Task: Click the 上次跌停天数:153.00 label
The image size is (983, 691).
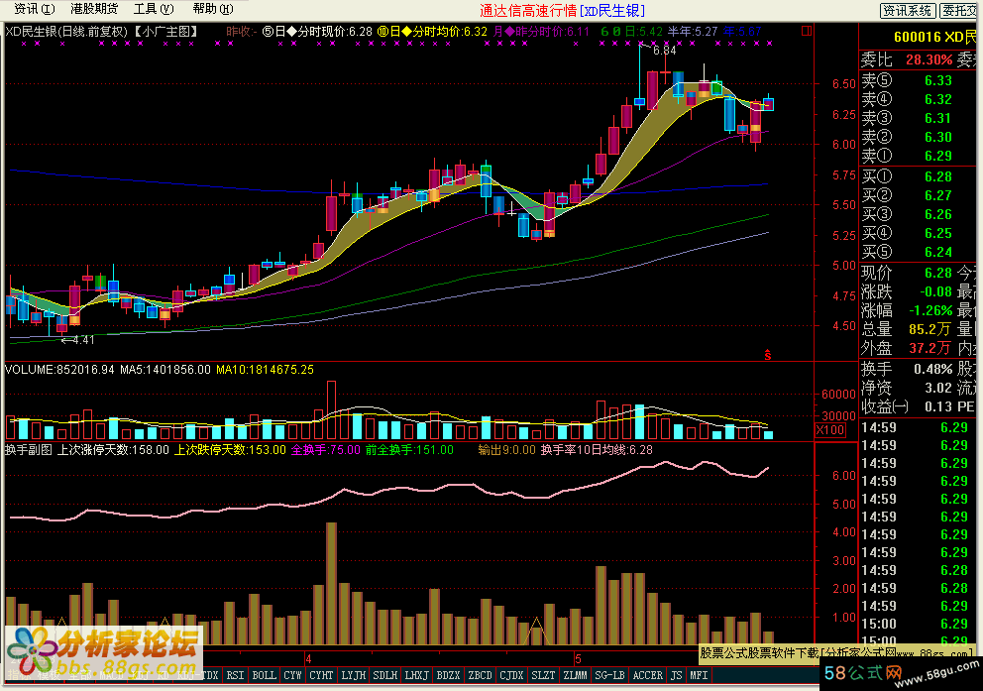Action: point(230,449)
